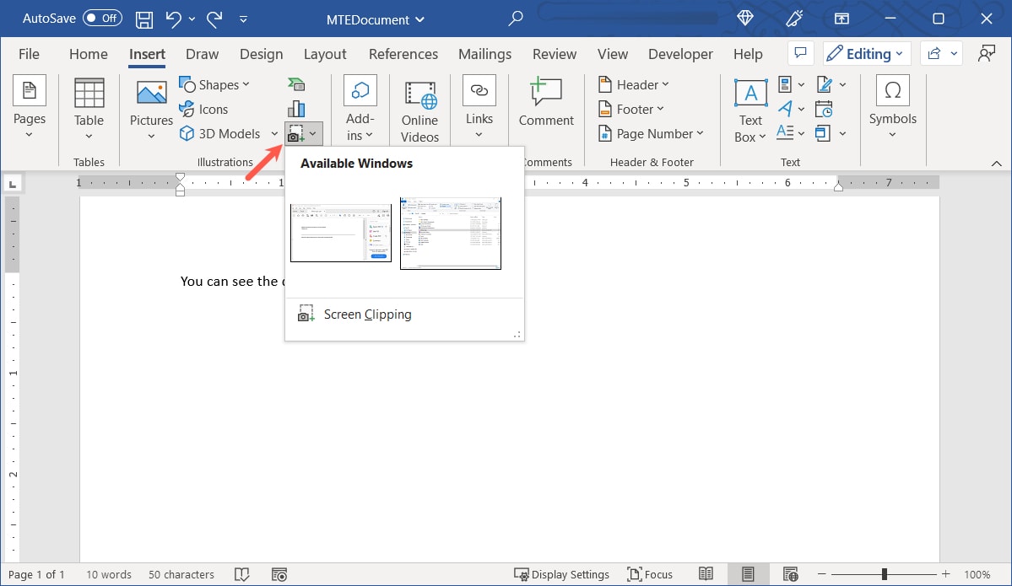Open the Review ribbon tab

(554, 53)
